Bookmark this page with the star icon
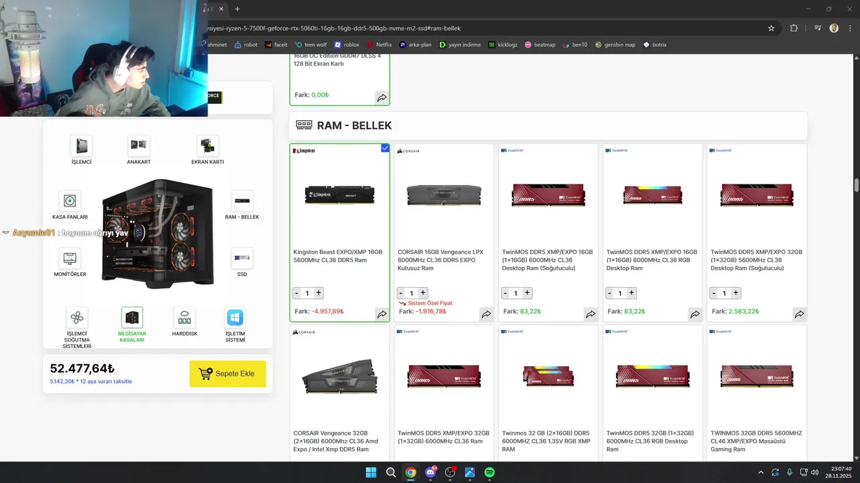Image resolution: width=860 pixels, height=483 pixels. 771,28
